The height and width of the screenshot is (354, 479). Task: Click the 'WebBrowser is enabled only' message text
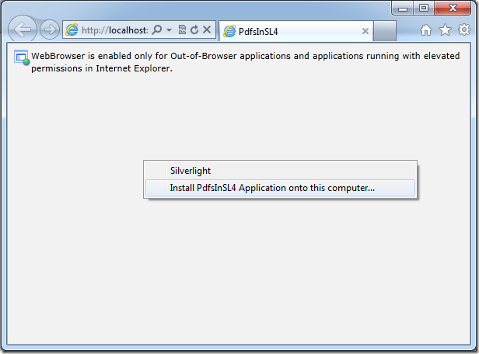[x=245, y=62]
